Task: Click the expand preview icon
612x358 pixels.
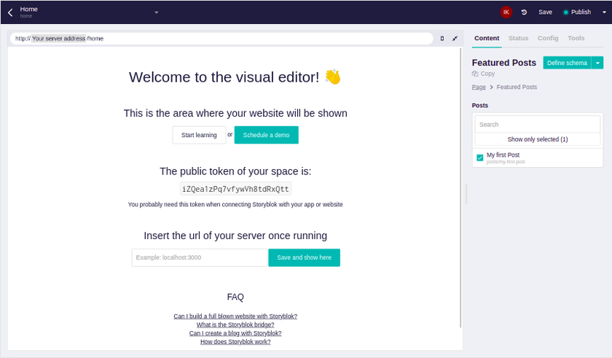Action: (455, 38)
